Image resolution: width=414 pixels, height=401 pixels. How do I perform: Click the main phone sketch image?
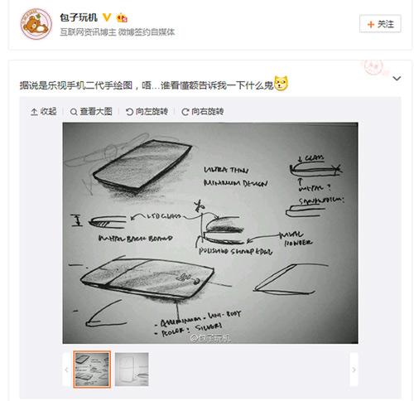(210, 233)
